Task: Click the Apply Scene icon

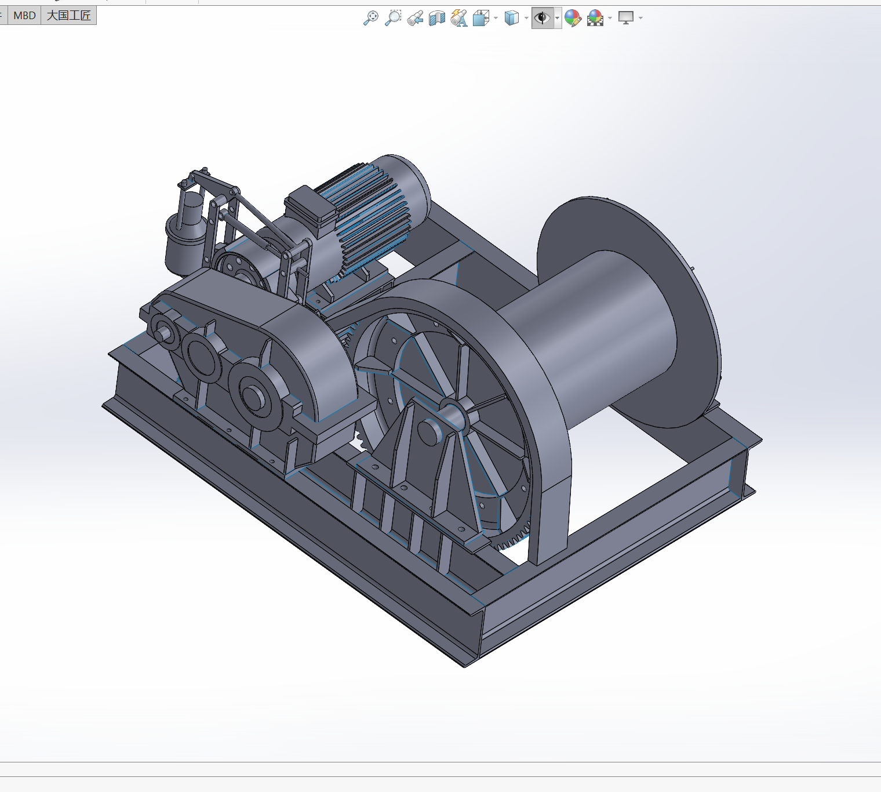Action: point(595,18)
